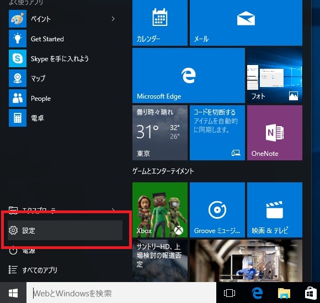The width and height of the screenshot is (320, 303).
Task: Click the Windows Start button
Action: [x=13, y=293]
